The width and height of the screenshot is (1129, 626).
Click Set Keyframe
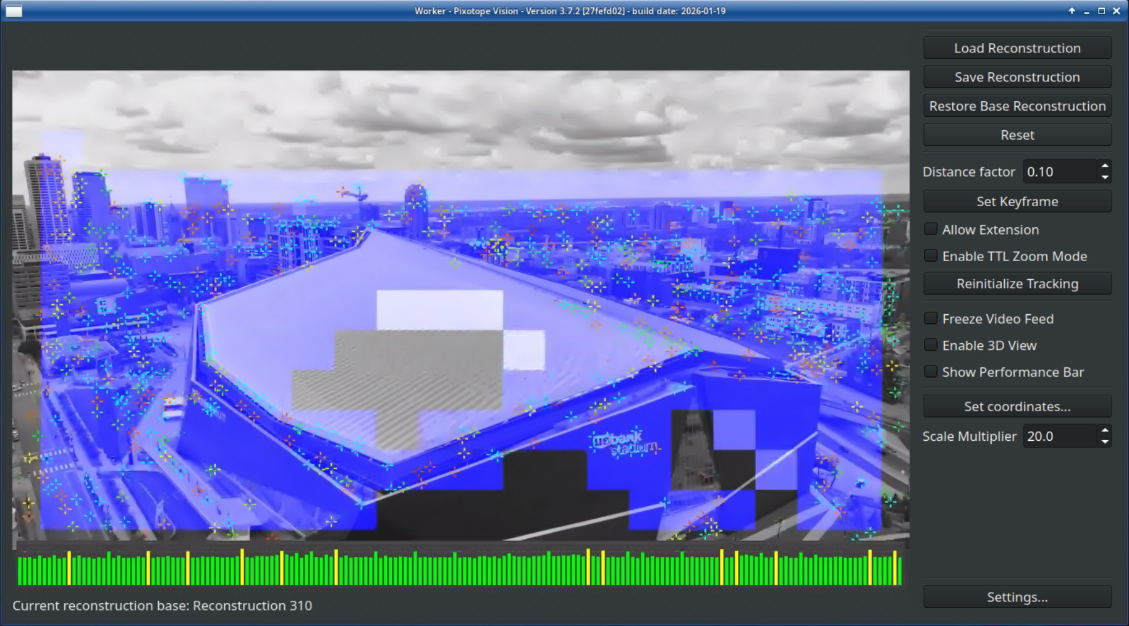1017,201
